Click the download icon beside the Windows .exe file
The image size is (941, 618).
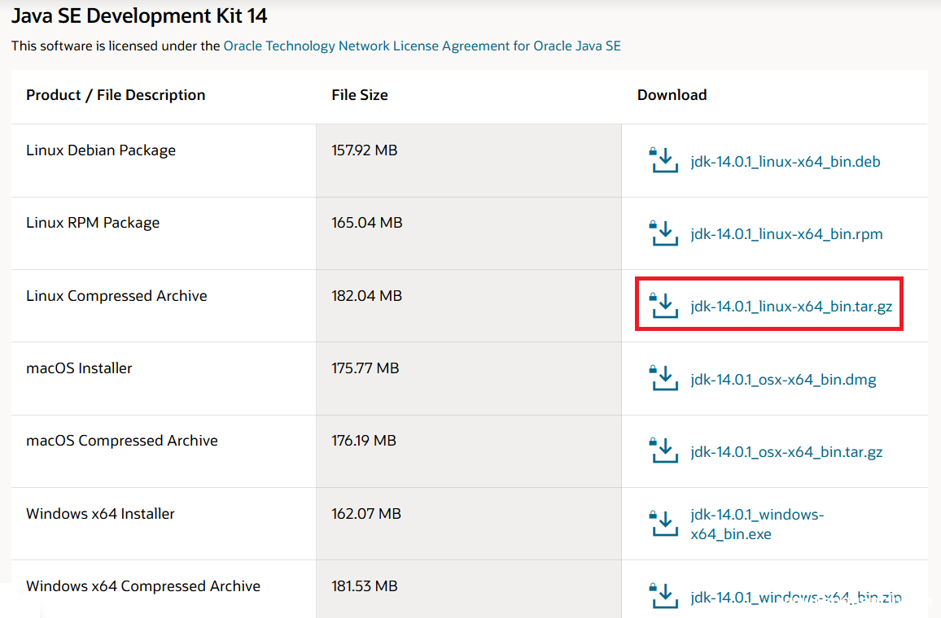[664, 524]
